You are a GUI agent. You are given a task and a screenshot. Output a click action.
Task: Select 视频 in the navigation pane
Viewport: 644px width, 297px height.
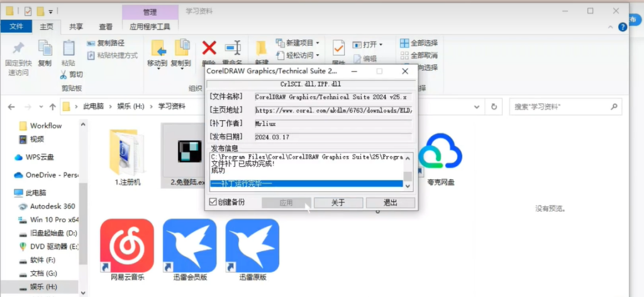coord(32,139)
